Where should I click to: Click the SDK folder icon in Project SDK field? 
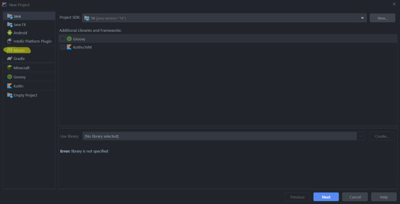pos(87,18)
